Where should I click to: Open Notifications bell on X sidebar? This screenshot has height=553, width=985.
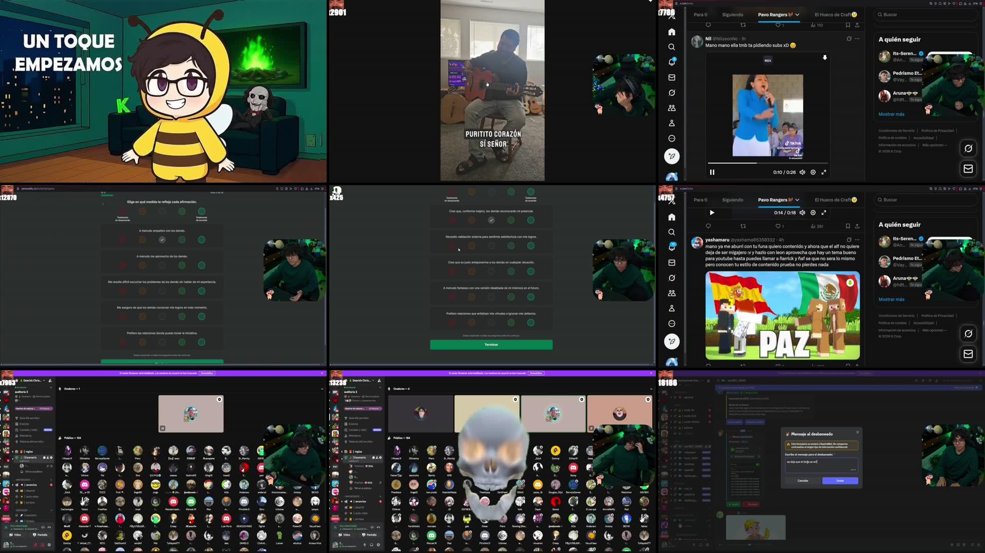coord(671,62)
